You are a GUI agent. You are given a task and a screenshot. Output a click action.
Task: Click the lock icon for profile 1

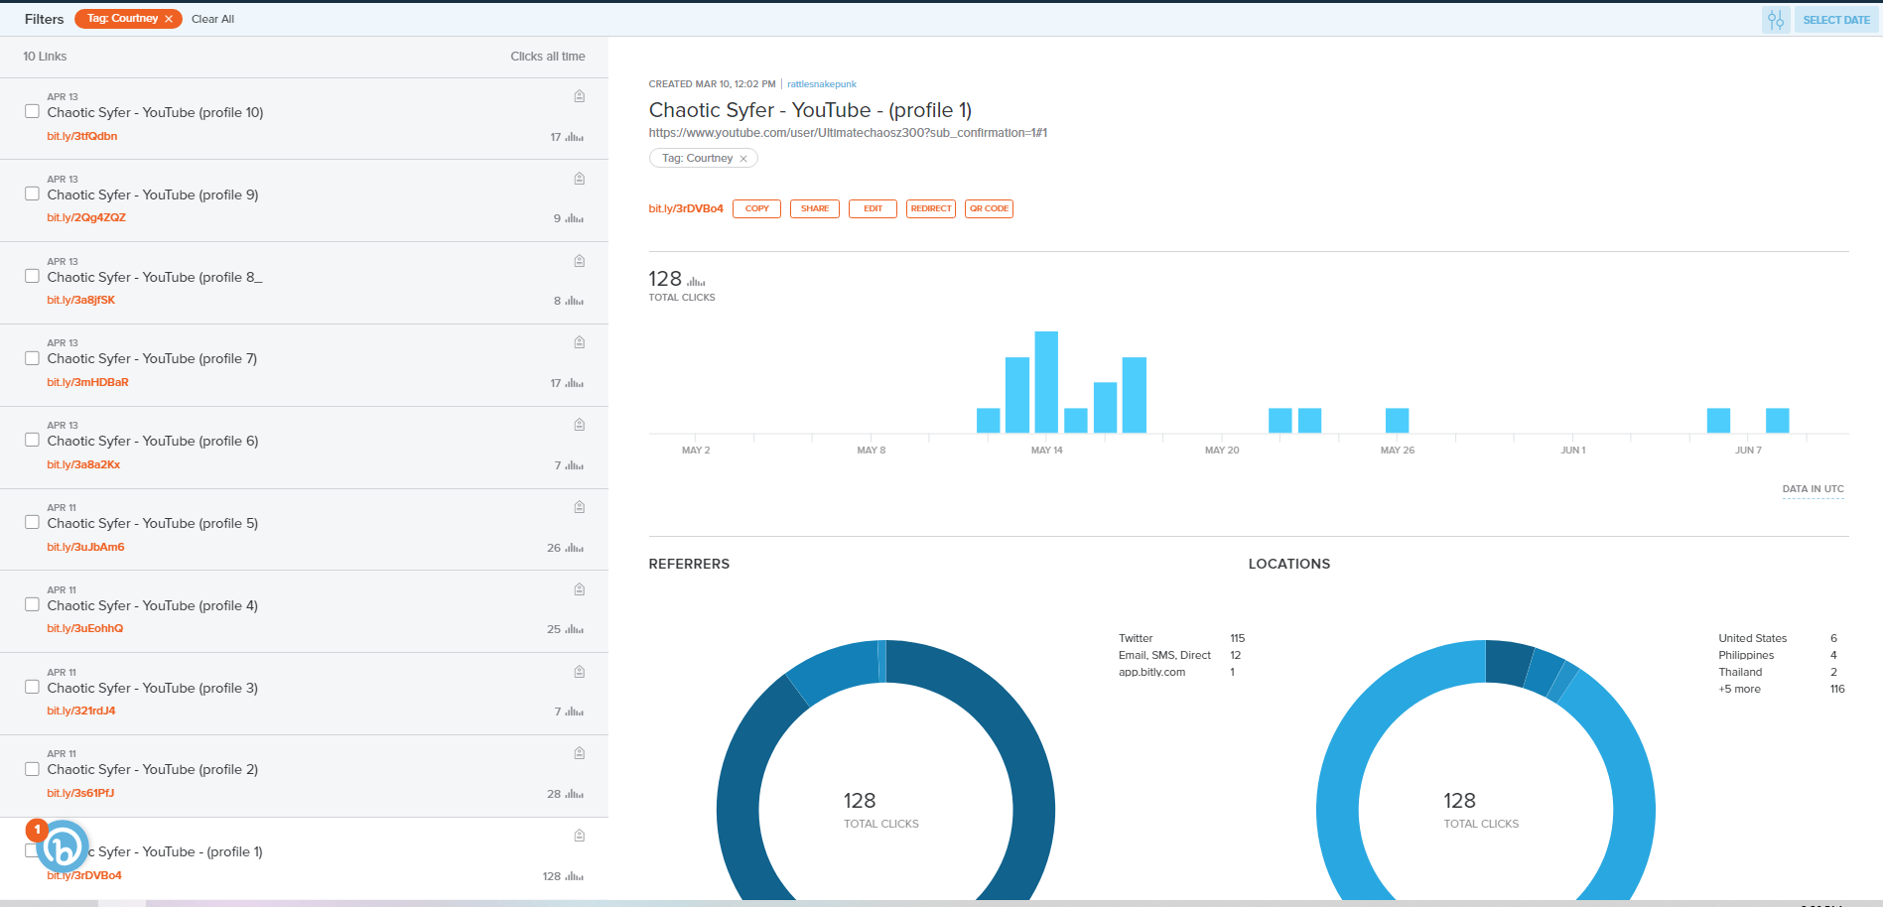[x=579, y=836]
